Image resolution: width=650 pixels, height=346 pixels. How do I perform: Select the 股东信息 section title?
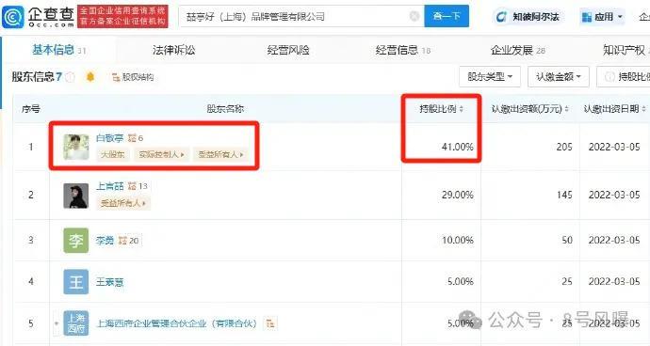[x=33, y=76]
